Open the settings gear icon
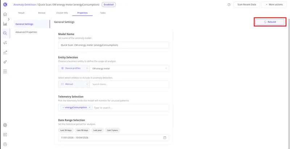This screenshot has height=149, width=290. (x=5, y=125)
